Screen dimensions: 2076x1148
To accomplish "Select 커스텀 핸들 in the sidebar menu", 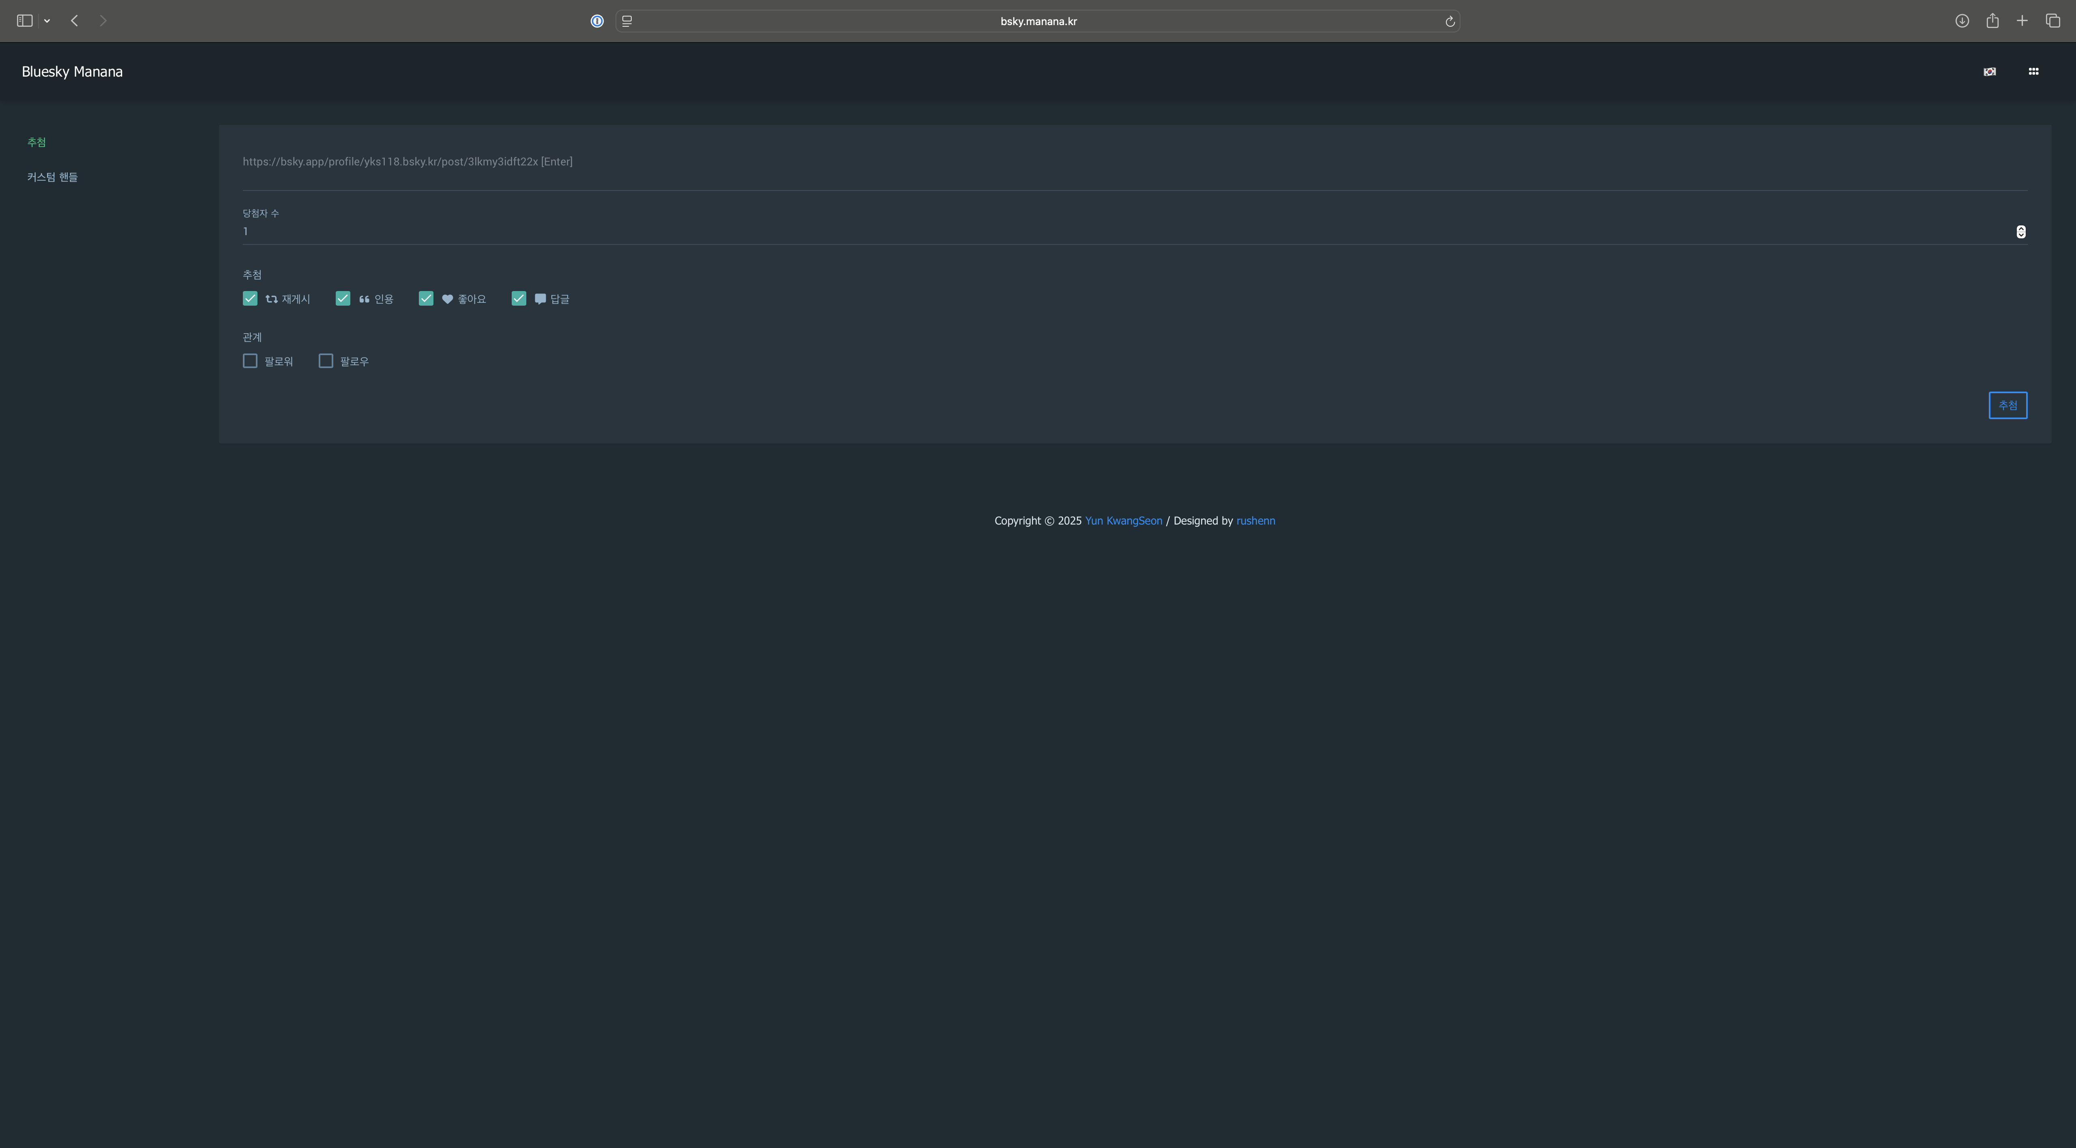I will [52, 177].
